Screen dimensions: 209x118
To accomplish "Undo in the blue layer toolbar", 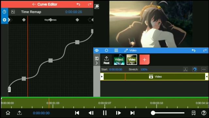I will 194,50.
